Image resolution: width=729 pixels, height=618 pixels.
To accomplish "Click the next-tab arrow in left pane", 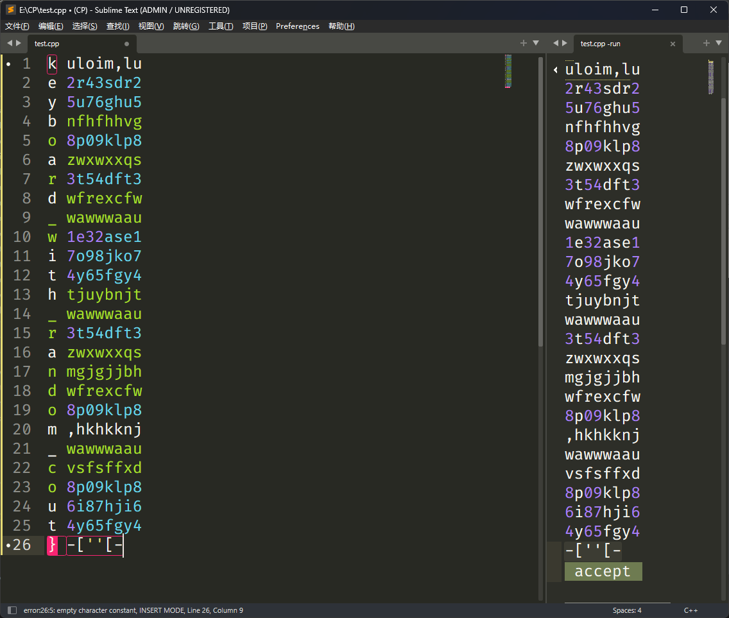I will [x=19, y=43].
